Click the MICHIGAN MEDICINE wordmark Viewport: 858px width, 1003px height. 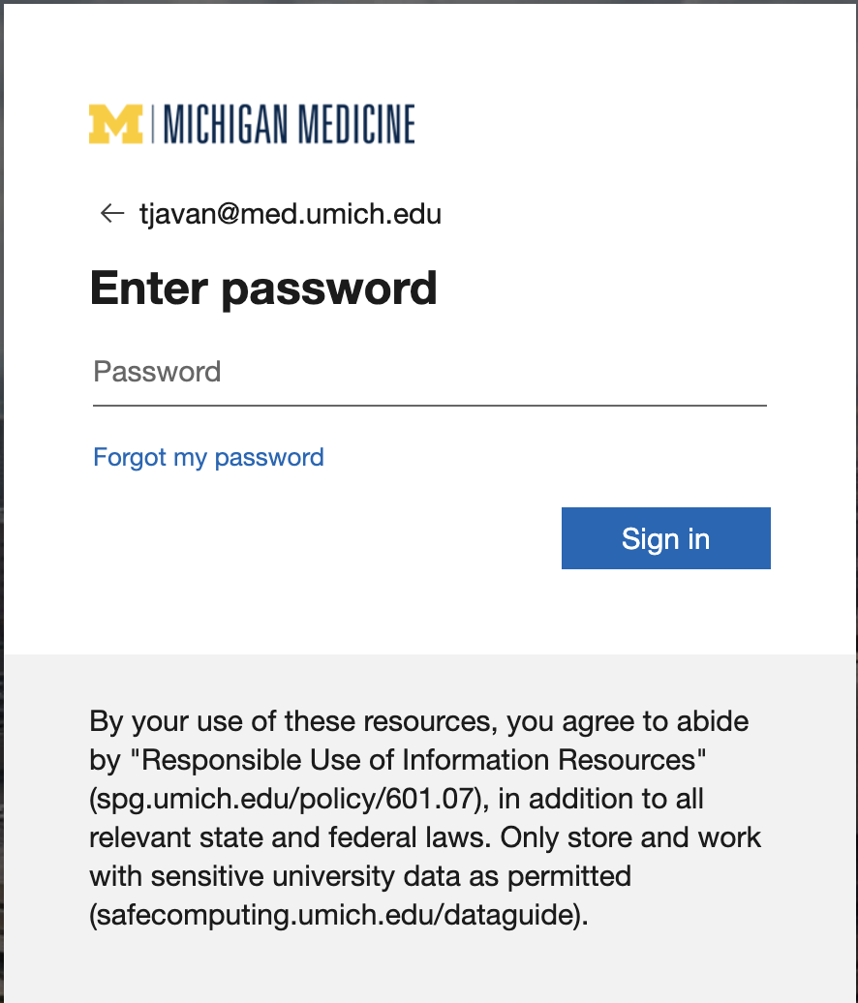click(x=290, y=125)
